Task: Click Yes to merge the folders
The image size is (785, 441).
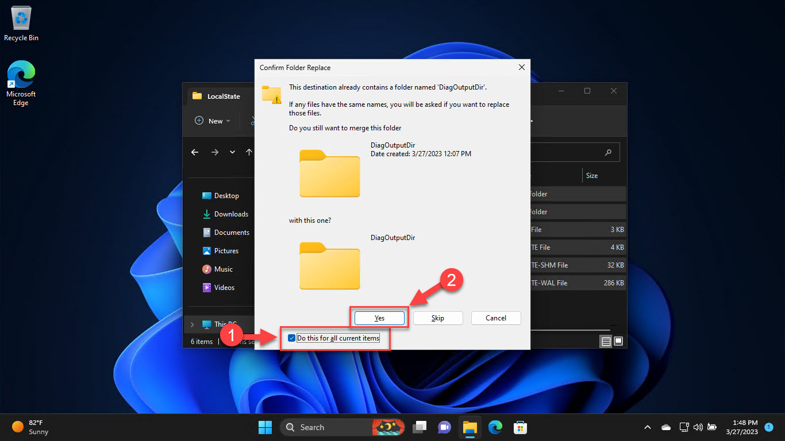Action: (x=379, y=318)
